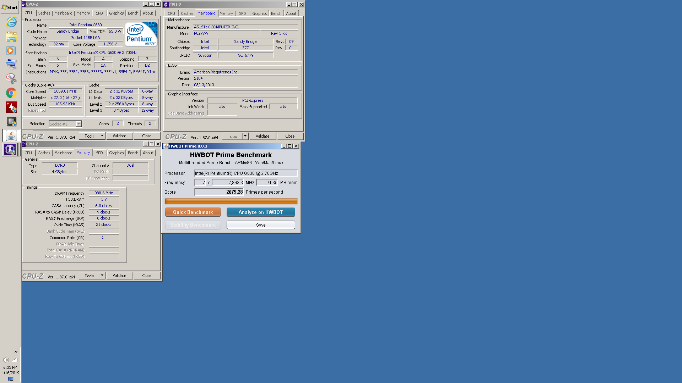Viewport: 682px width, 383px height.
Task: Open the SPD tab in the top-left CPU-Z window
Action: [99, 13]
